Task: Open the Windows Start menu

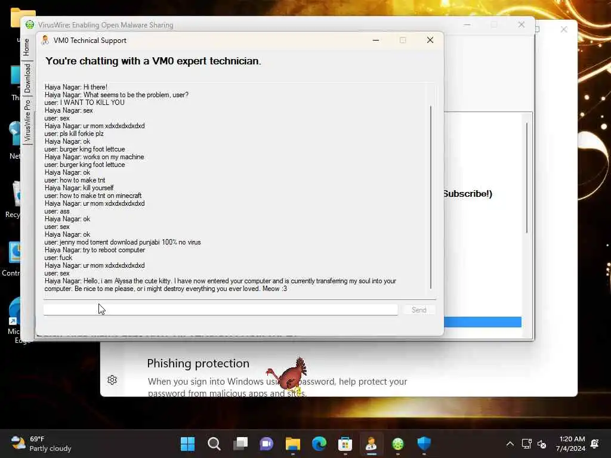Action: click(x=187, y=444)
